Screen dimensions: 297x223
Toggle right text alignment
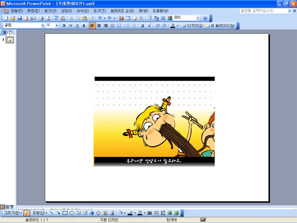click(106, 26)
